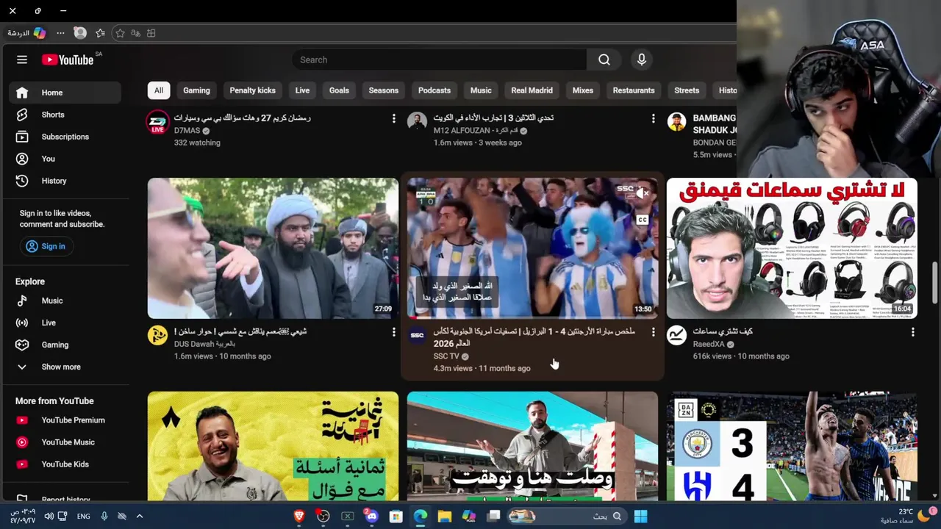Click the Sign in button

point(46,246)
